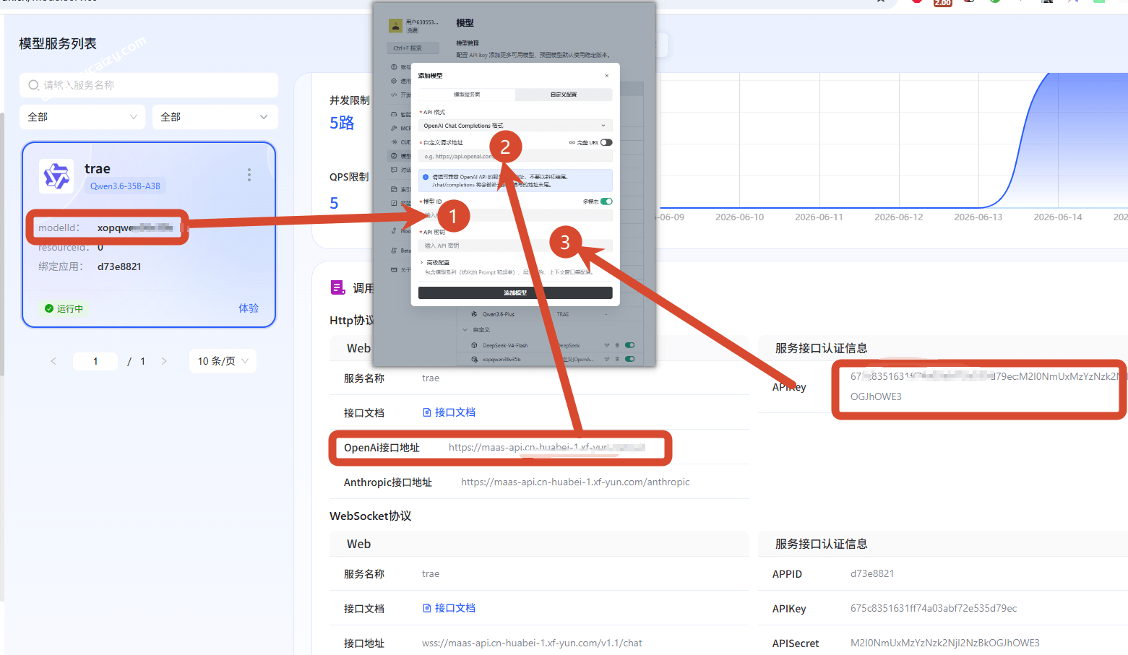Open 接口文档 link under Http protocol
1128x655 pixels.
tap(449, 412)
